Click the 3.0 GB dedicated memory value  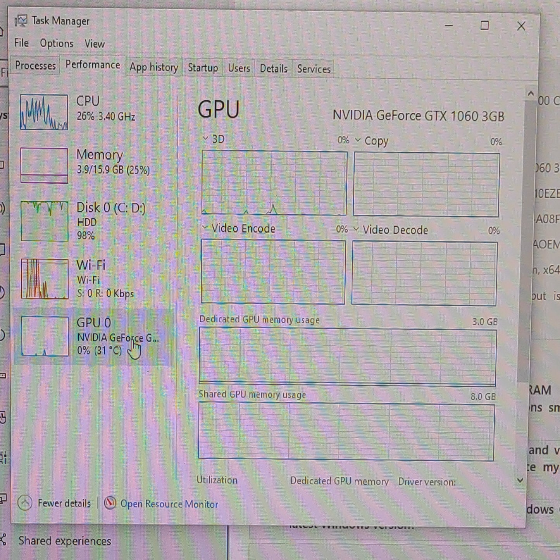[485, 322]
